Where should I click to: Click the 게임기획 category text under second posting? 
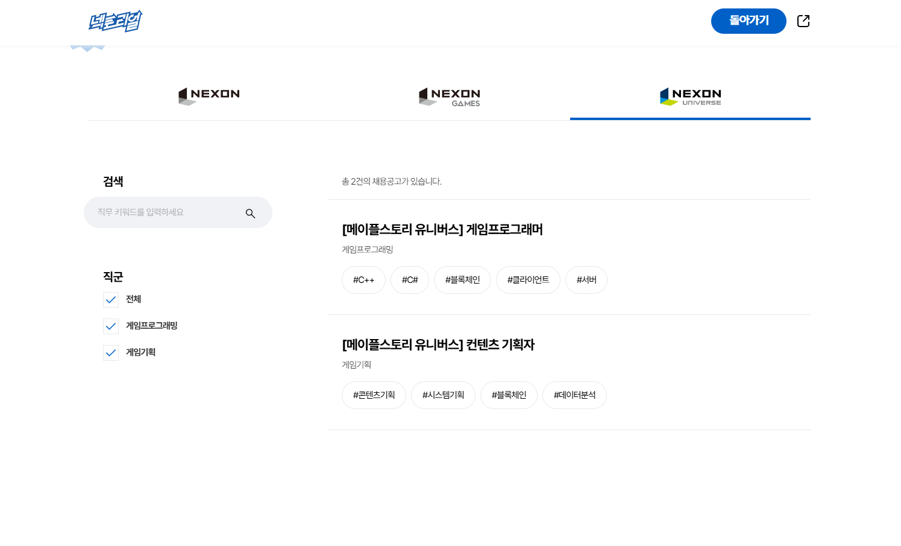pos(357,364)
